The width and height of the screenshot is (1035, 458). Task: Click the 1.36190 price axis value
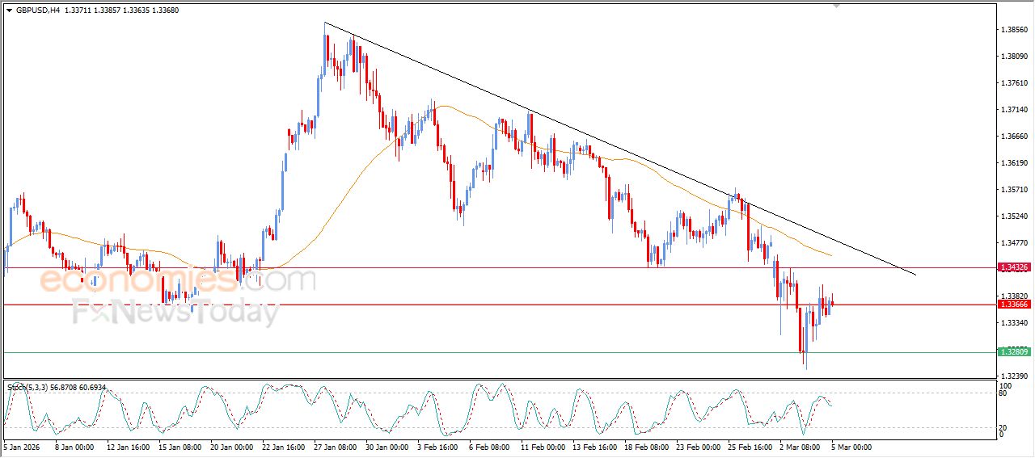tap(1015, 163)
